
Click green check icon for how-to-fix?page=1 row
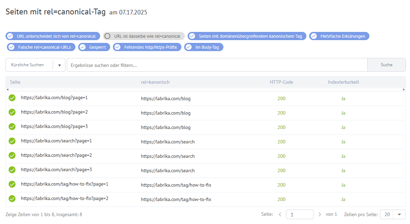click(12, 185)
